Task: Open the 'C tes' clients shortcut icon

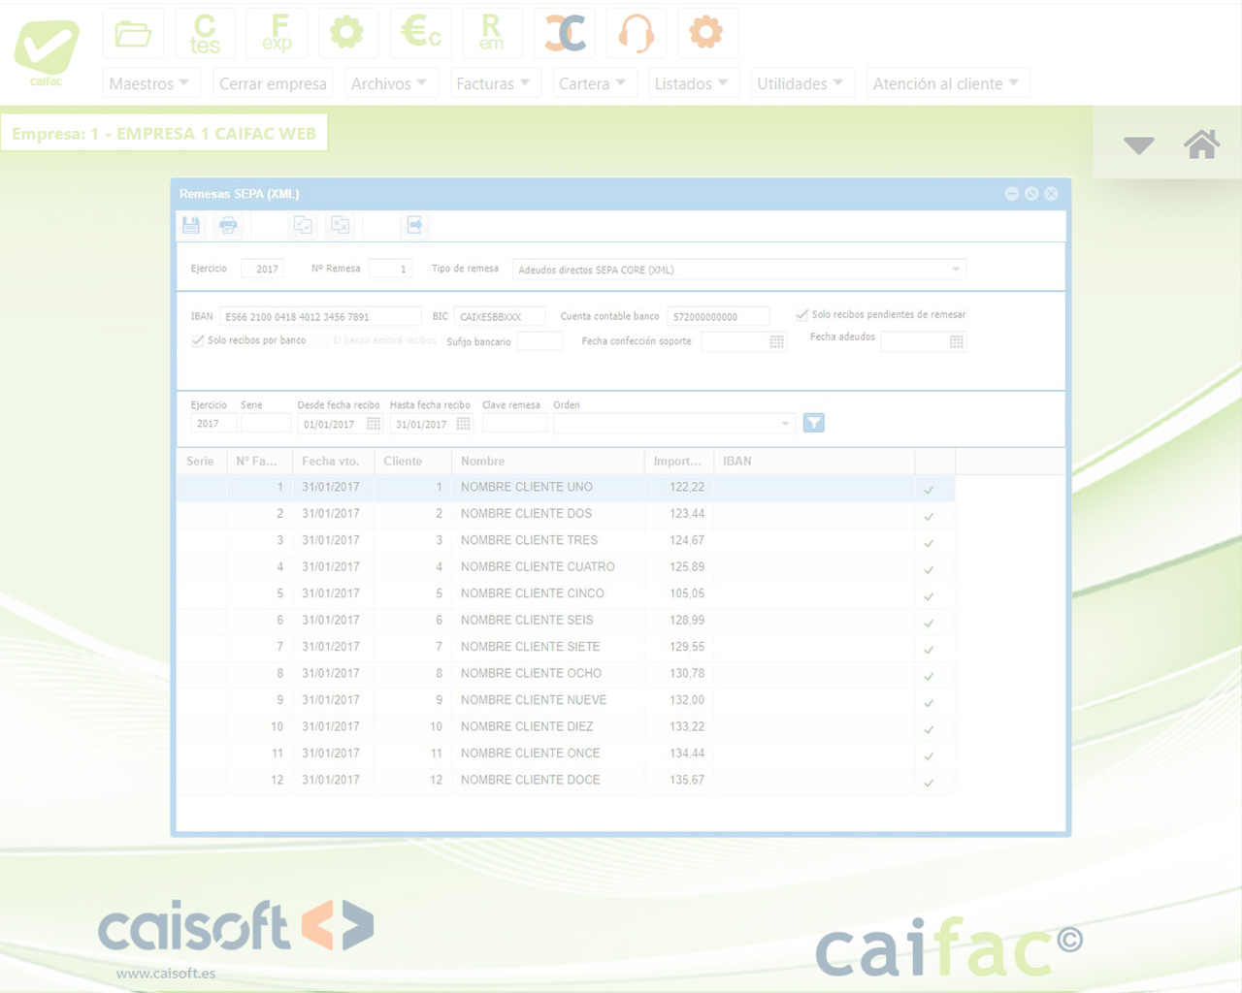Action: pyautogui.click(x=205, y=34)
